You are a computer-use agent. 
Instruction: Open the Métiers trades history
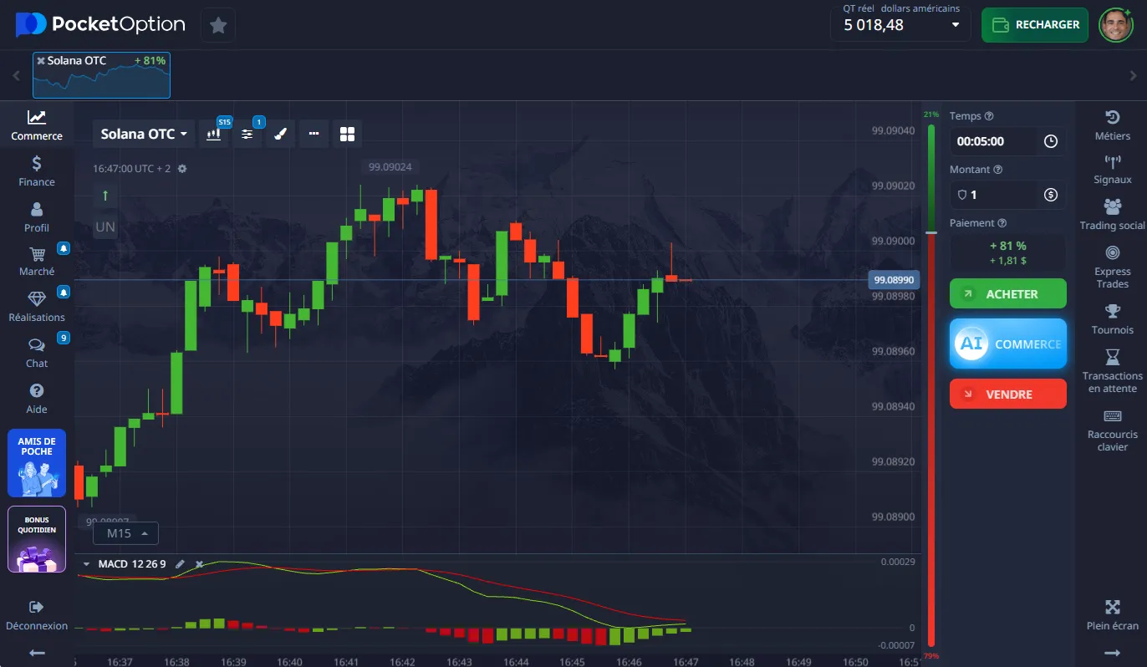[x=1112, y=125]
